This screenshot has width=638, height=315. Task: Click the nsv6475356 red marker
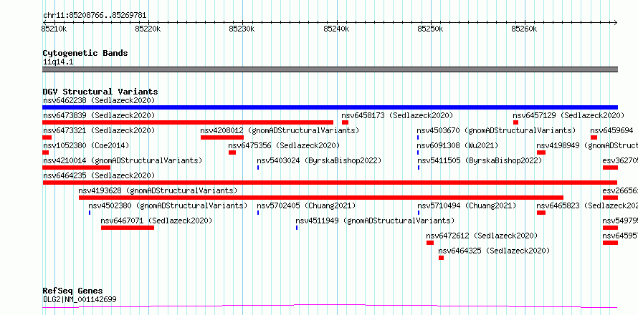[232, 152]
